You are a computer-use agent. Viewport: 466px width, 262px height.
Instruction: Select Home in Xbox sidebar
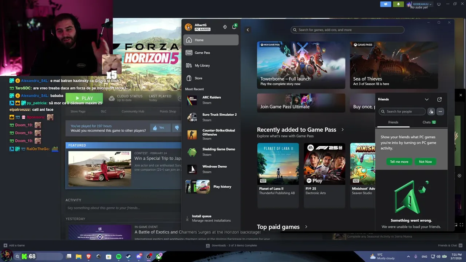tap(211, 40)
